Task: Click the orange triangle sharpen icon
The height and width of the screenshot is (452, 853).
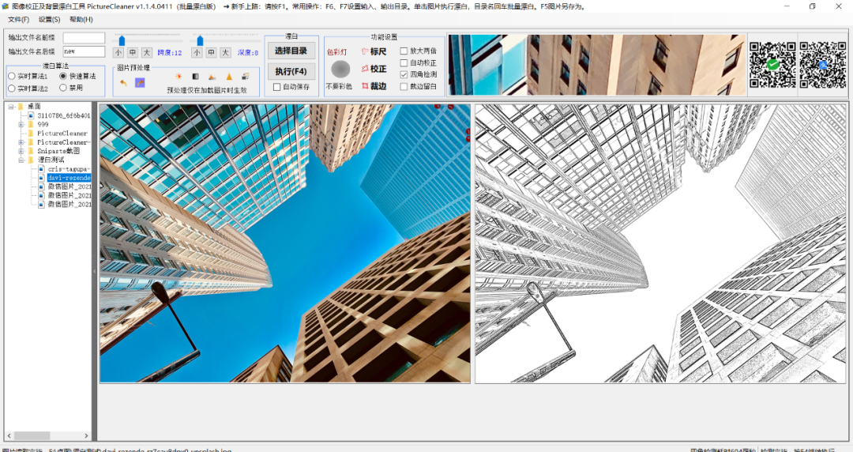Action: coord(229,77)
